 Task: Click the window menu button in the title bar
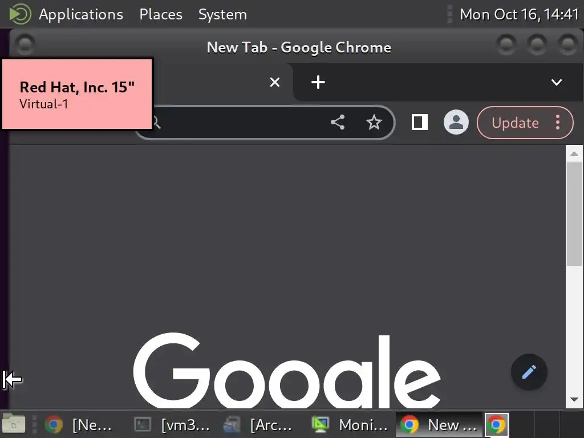(25, 45)
